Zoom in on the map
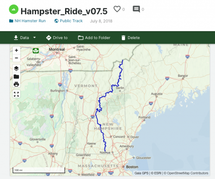 point(16,50)
